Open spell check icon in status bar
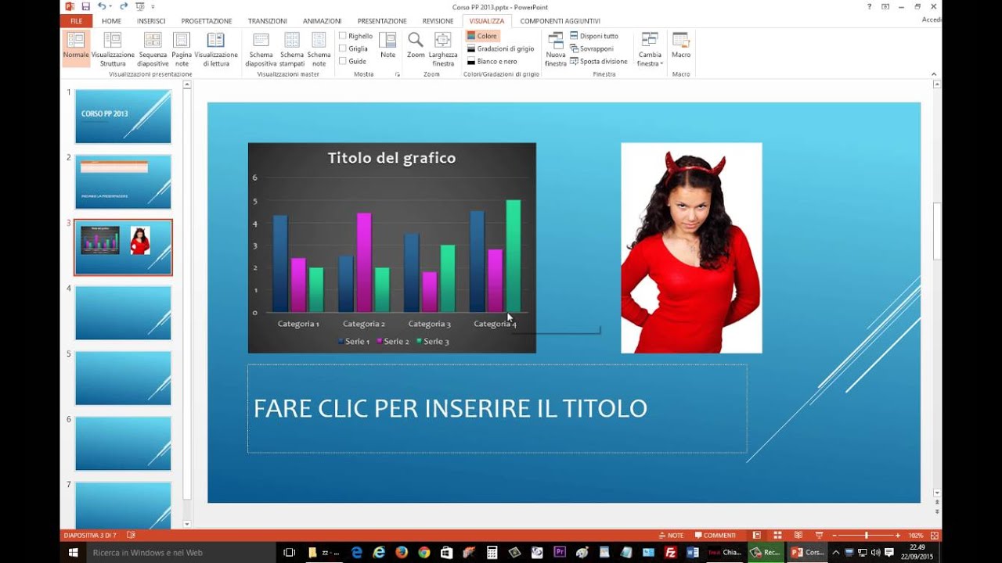 click(131, 536)
